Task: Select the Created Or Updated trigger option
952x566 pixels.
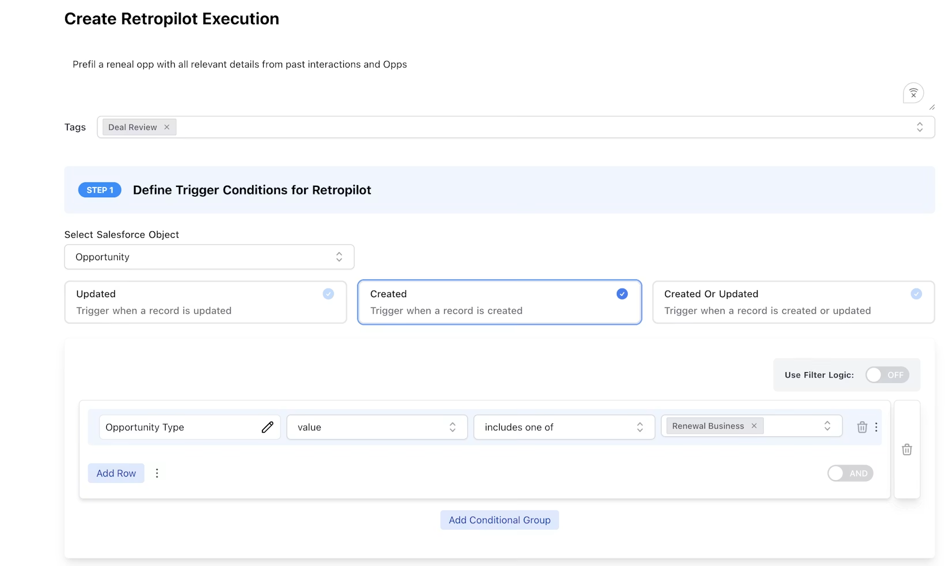Action: pos(793,302)
